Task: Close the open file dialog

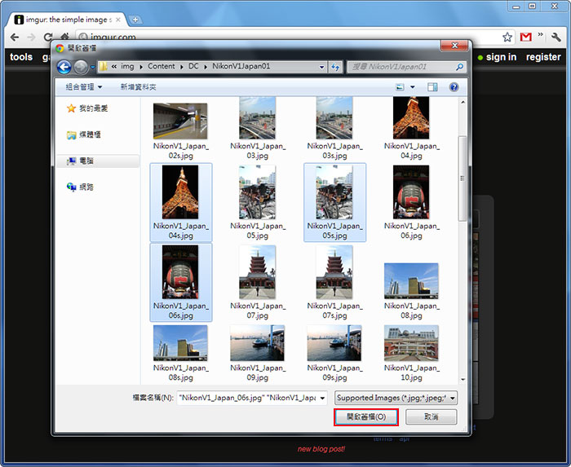Action: [454, 46]
